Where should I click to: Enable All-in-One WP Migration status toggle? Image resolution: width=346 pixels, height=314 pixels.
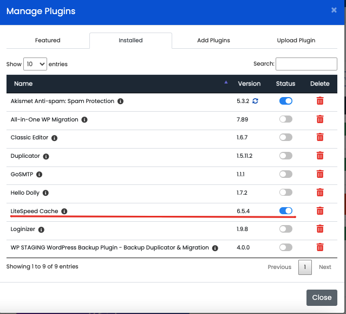286,119
